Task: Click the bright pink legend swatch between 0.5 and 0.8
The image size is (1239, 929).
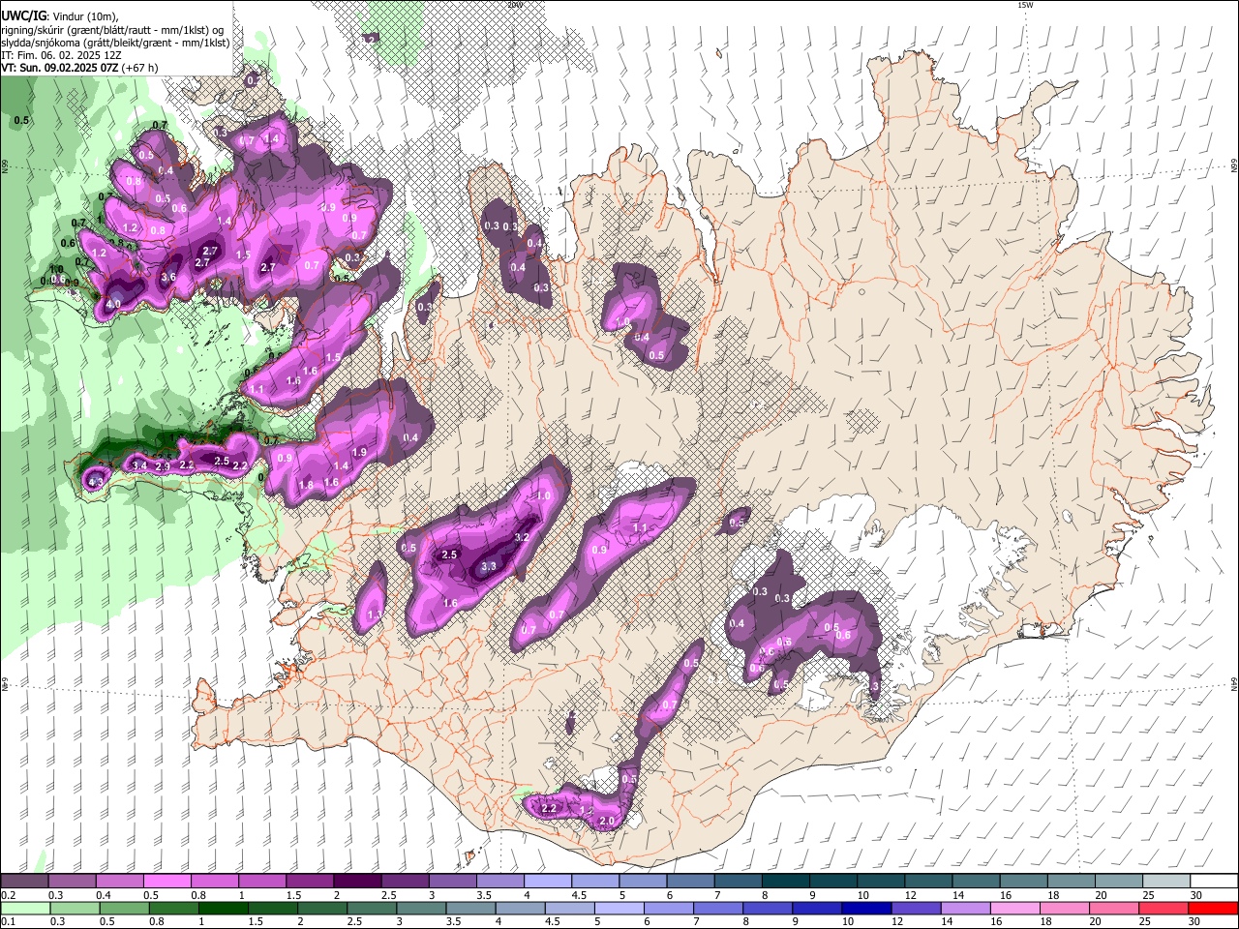Action: [x=166, y=882]
